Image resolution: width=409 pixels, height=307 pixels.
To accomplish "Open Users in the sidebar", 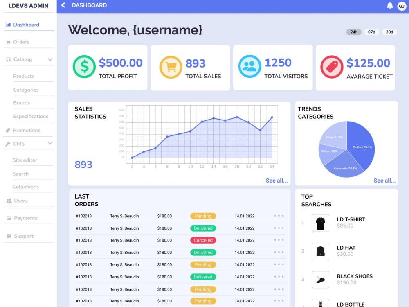I will (x=20, y=201).
